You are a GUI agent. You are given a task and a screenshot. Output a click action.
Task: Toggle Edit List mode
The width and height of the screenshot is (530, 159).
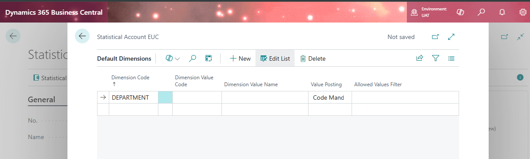coord(275,58)
